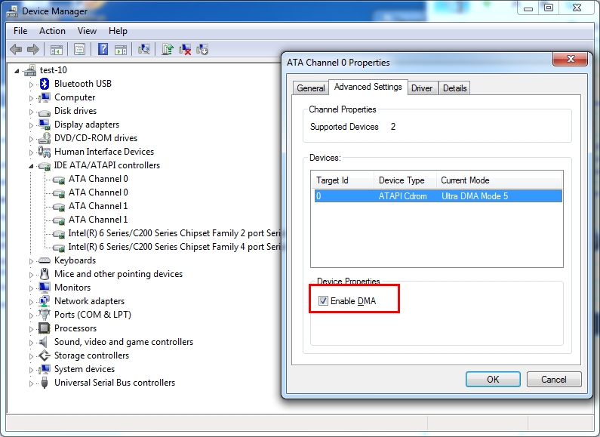Expand the Disk drives category arrow
600x437 pixels.
[32, 112]
